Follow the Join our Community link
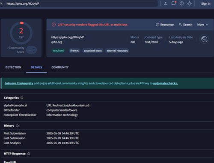The width and height of the screenshot is (214, 163). (x=19, y=83)
